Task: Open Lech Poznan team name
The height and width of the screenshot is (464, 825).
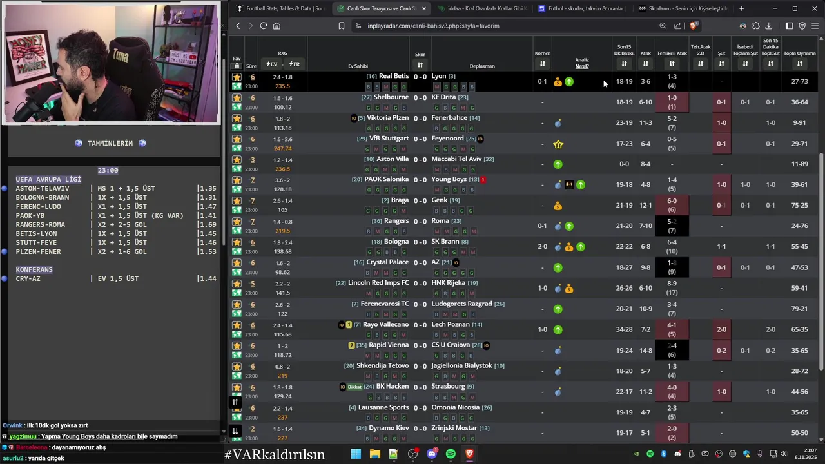Action: click(451, 324)
